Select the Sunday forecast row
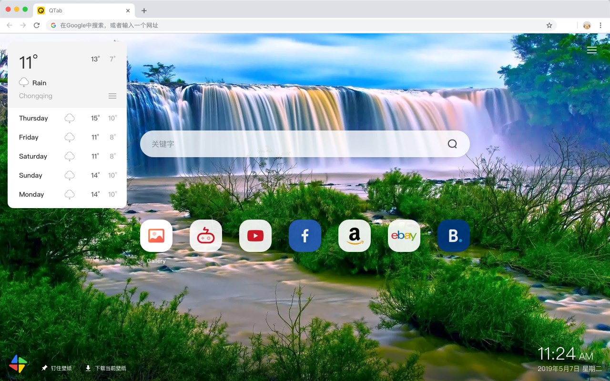This screenshot has height=381, width=610. pos(67,175)
